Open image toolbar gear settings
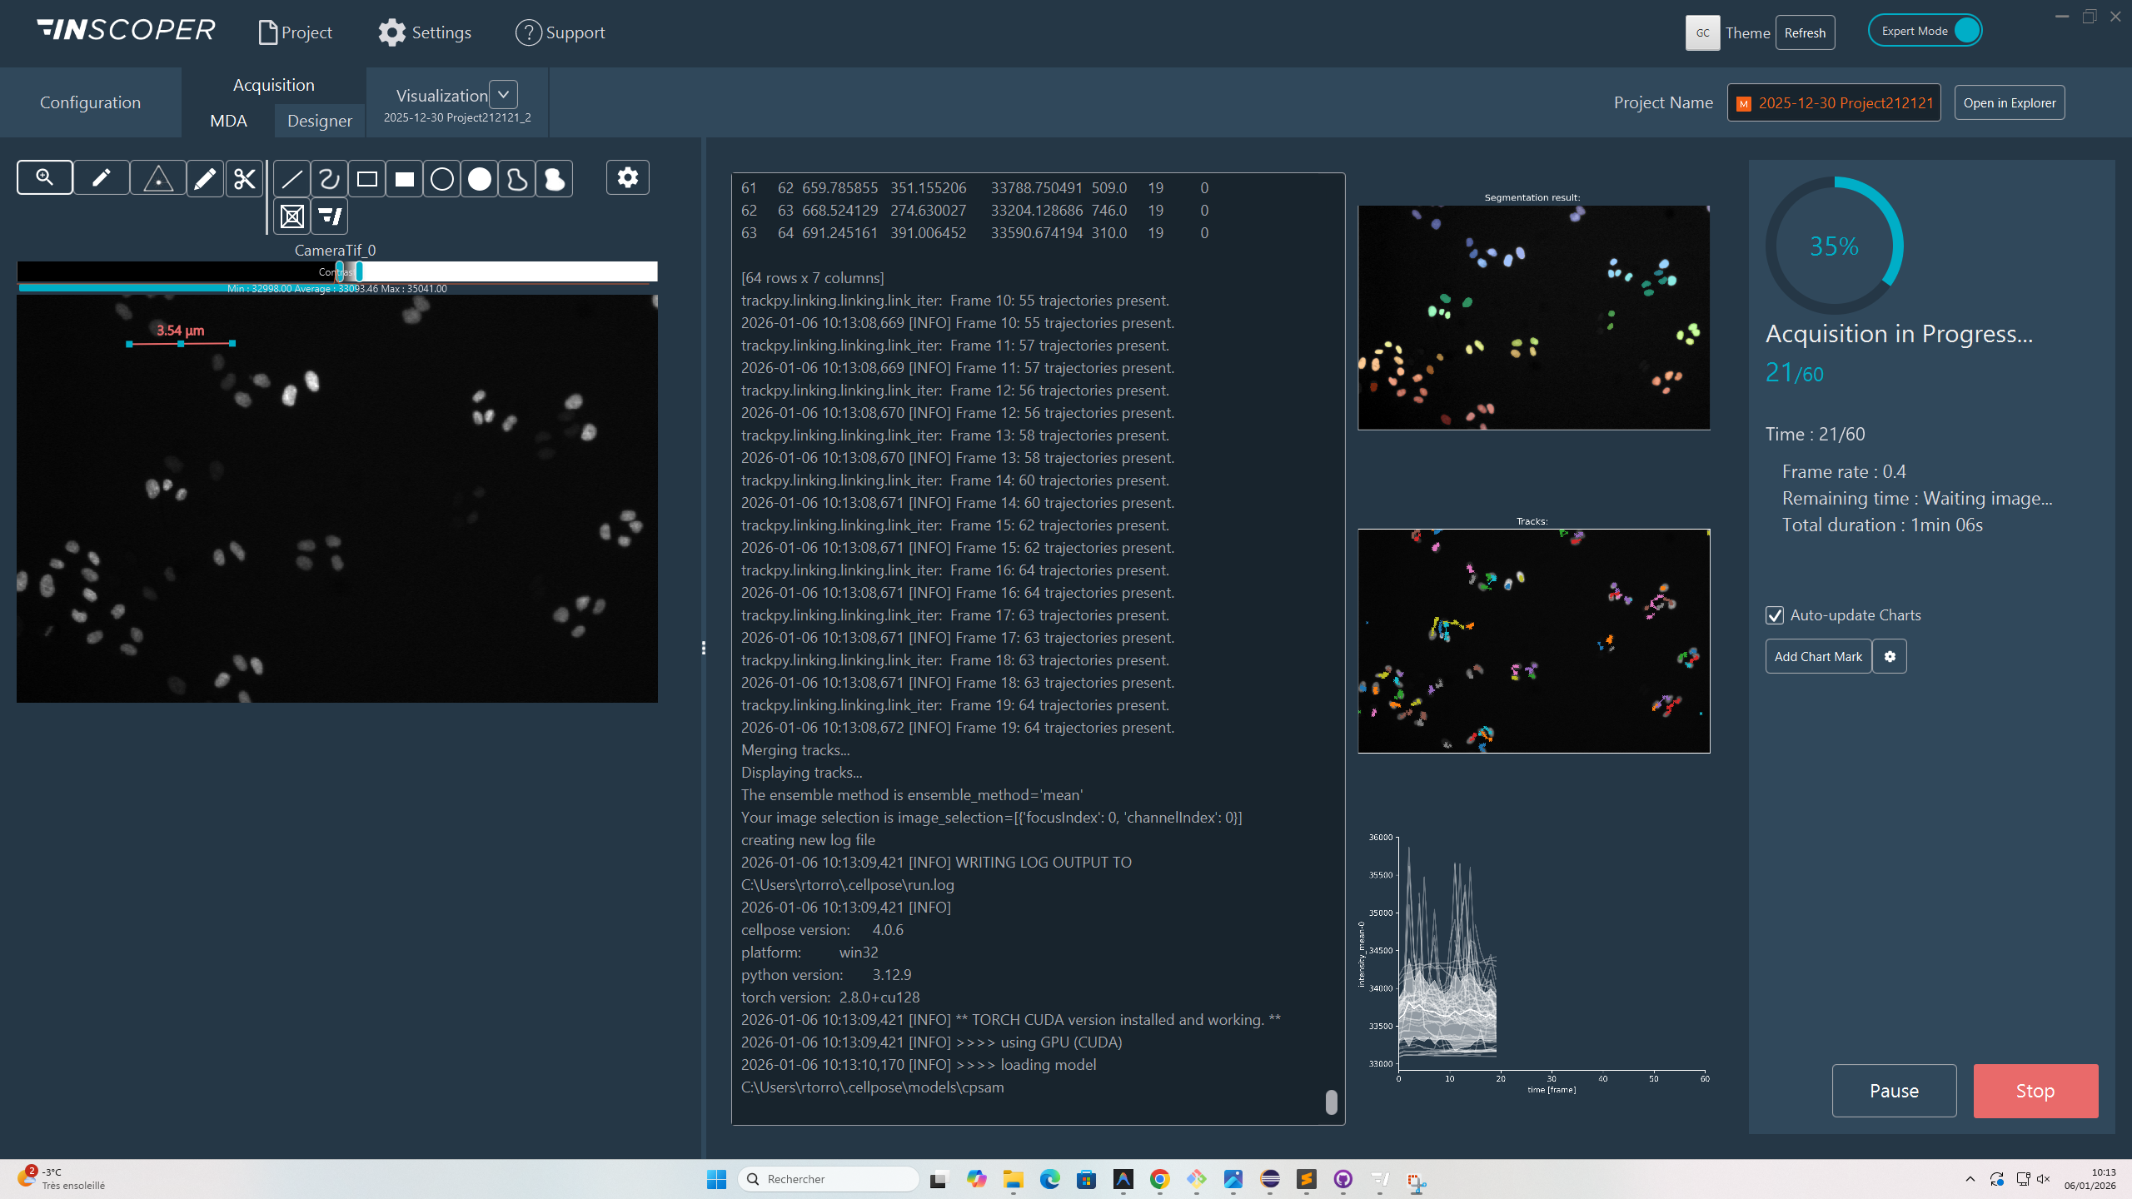 pos(628,177)
